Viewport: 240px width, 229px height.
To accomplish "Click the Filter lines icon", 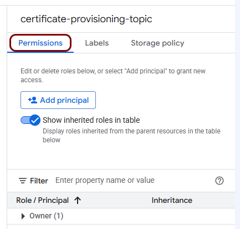I will 23,181.
